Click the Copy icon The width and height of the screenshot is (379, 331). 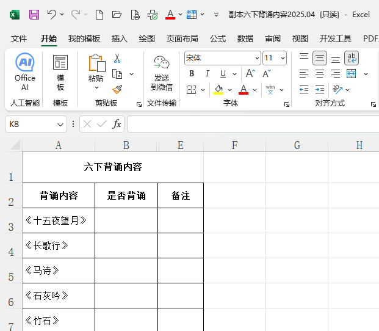(117, 74)
